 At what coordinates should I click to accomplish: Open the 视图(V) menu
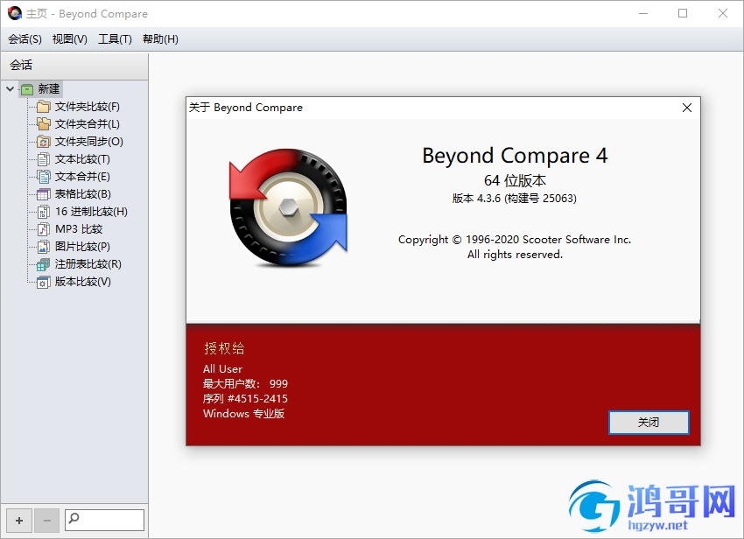[x=70, y=38]
